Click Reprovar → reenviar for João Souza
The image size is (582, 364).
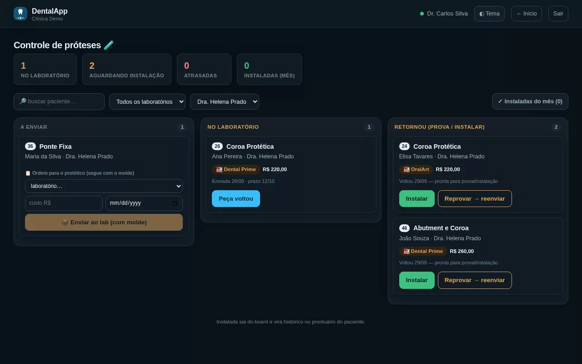pos(475,280)
